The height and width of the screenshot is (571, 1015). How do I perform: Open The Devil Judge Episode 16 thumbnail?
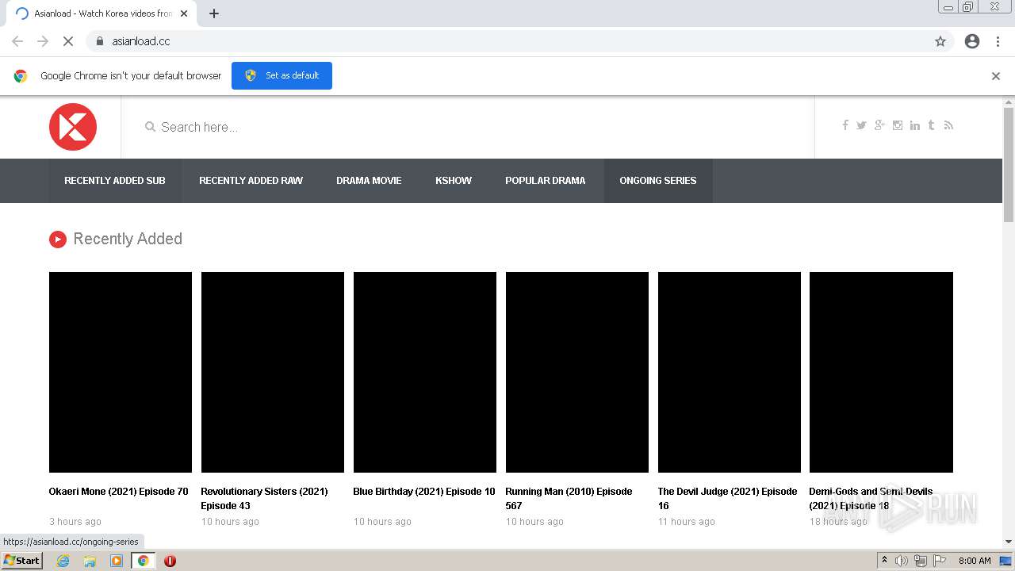730,373
